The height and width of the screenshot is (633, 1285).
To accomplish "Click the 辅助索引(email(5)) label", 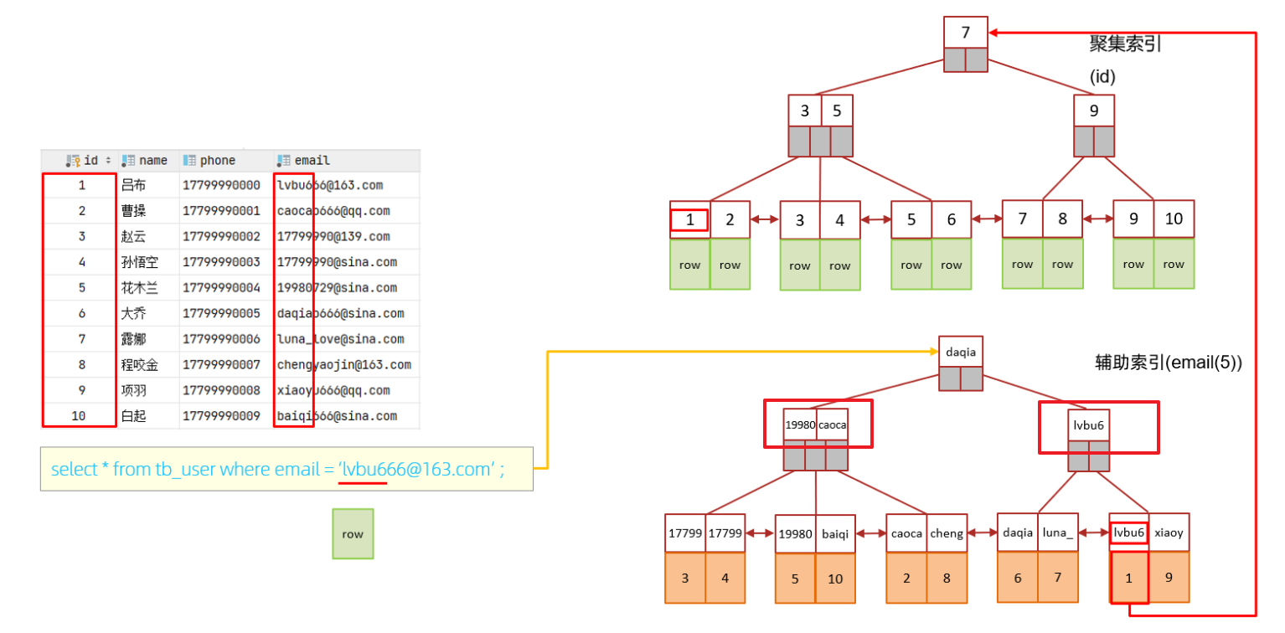I will point(1169,363).
